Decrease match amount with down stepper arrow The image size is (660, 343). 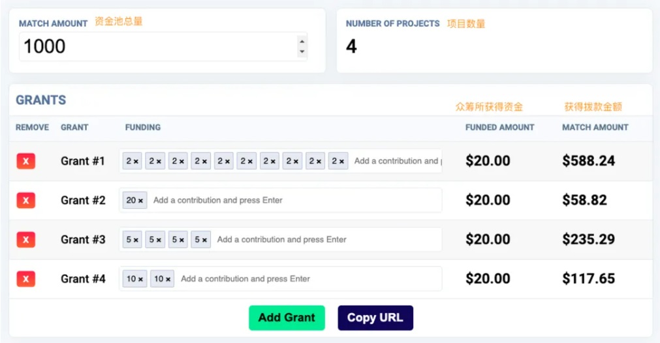[302, 52]
